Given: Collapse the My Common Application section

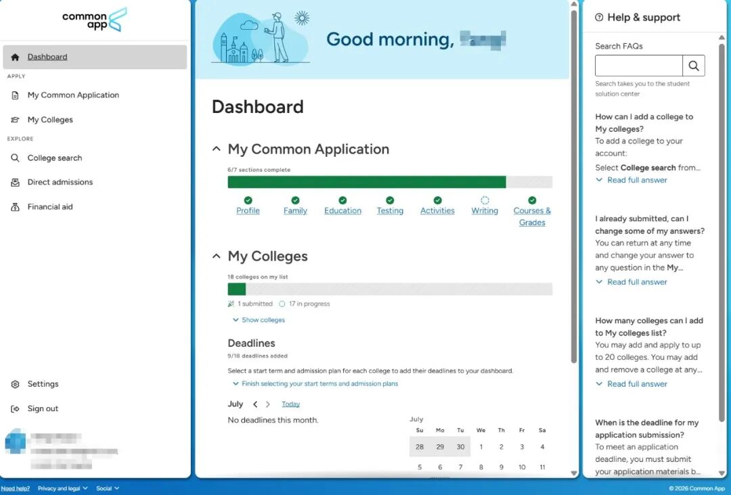Looking at the screenshot, I should (x=217, y=149).
